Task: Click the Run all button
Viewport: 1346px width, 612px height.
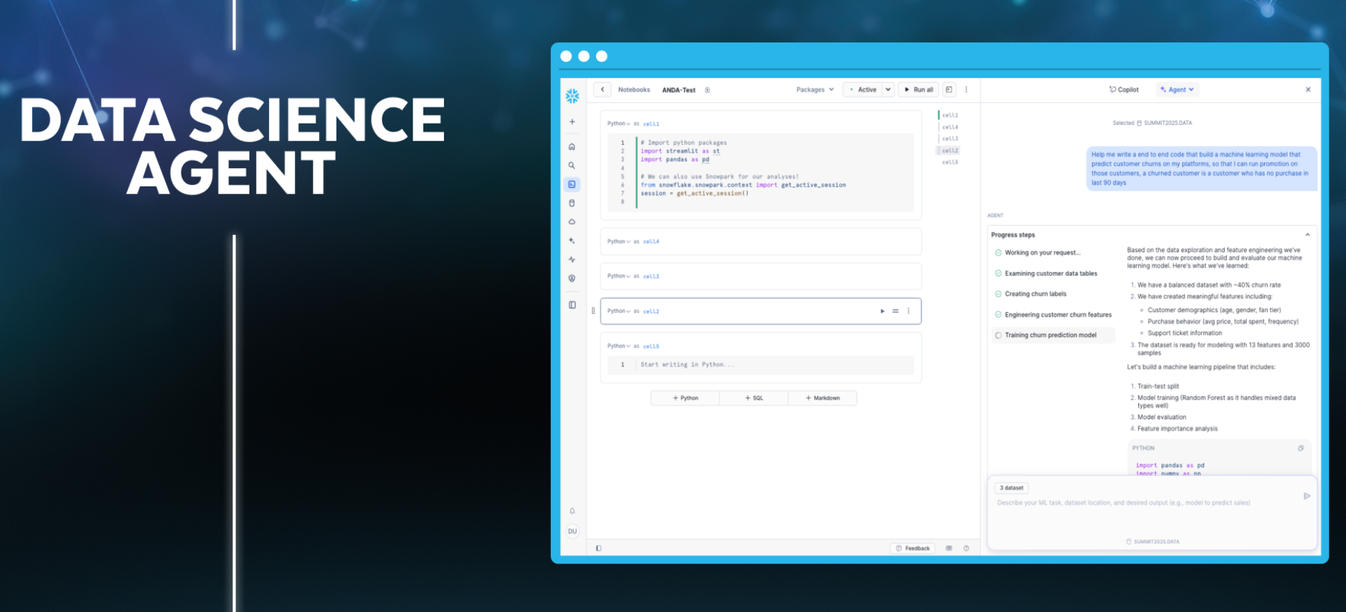Action: (x=918, y=90)
